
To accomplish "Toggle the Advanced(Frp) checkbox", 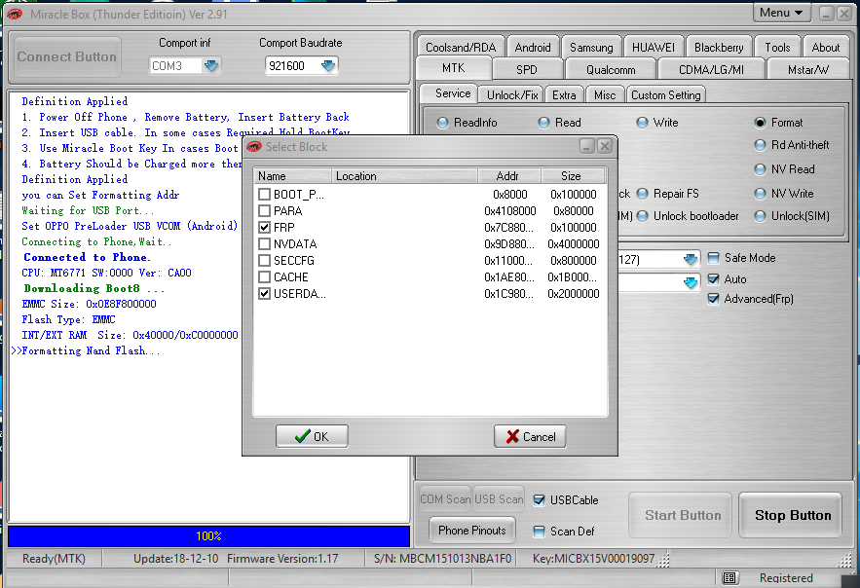I will tap(714, 299).
